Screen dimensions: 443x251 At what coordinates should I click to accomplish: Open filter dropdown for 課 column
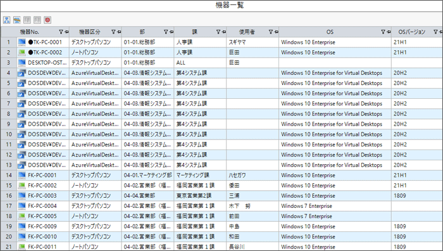(218, 32)
